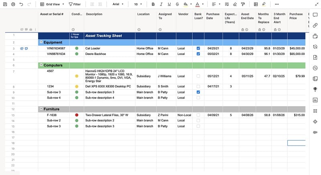This screenshot has height=175, width=321.
Task: Open the Update Requests panel icon
Action: tap(315, 47)
